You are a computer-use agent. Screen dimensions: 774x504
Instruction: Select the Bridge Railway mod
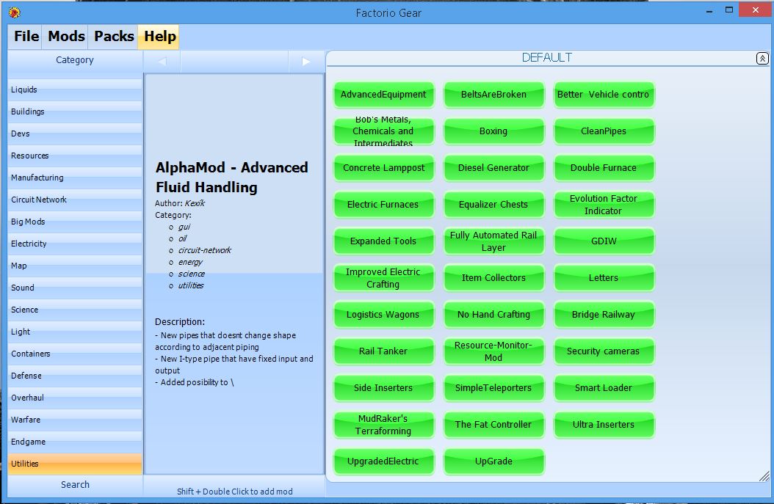click(603, 315)
